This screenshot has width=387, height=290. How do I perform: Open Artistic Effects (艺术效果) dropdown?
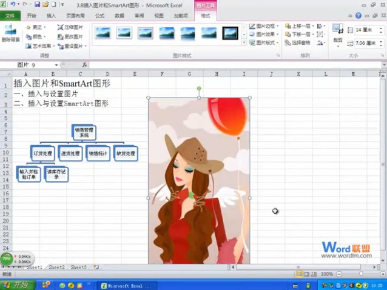point(40,46)
